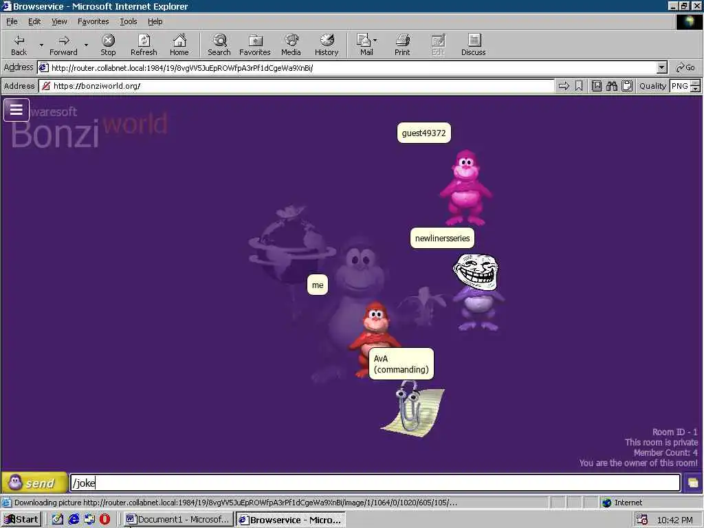Open the Back history dropdown arrow
The image size is (704, 528).
pos(41,45)
